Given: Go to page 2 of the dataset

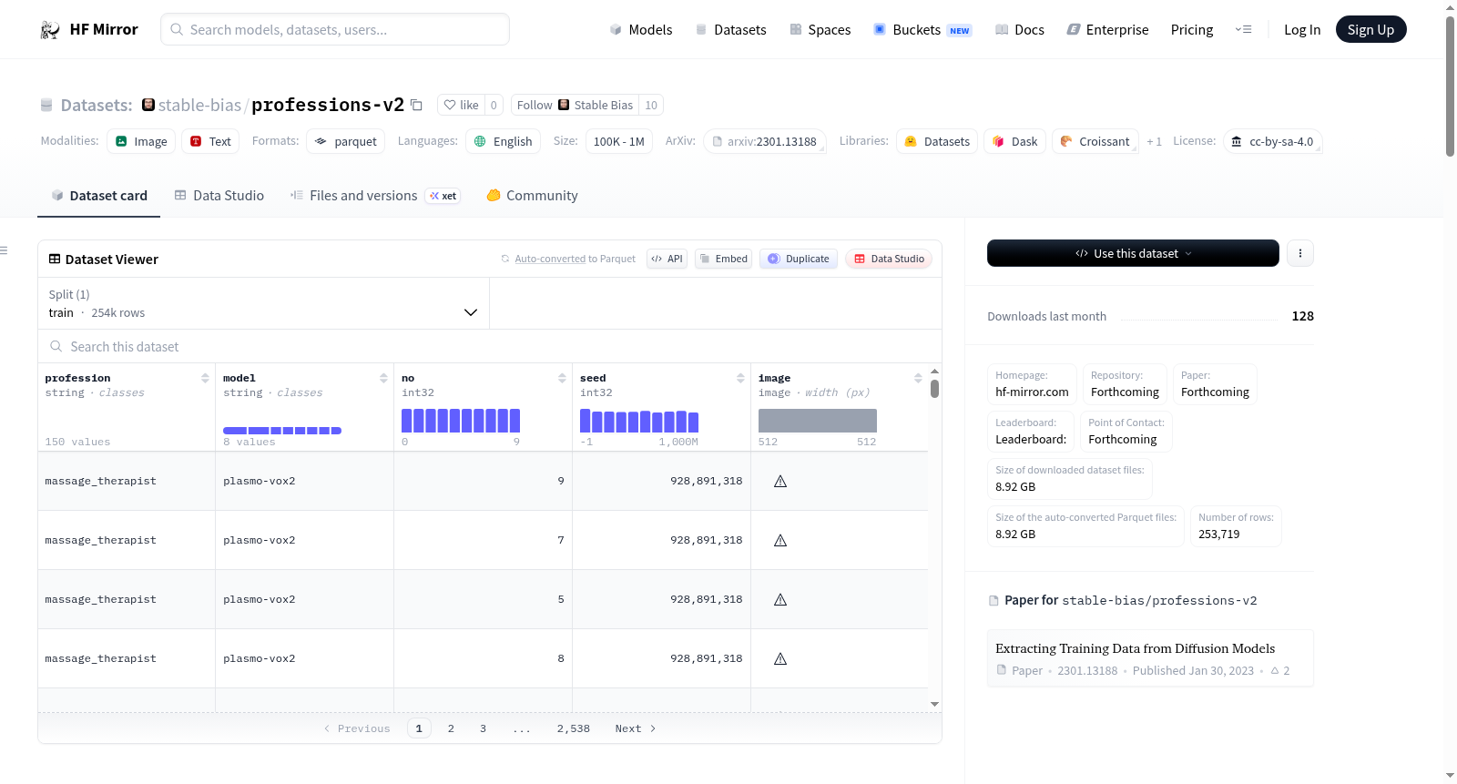Looking at the screenshot, I should point(451,728).
